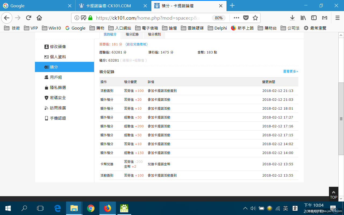Click the 查看更多» link

pos(291,71)
